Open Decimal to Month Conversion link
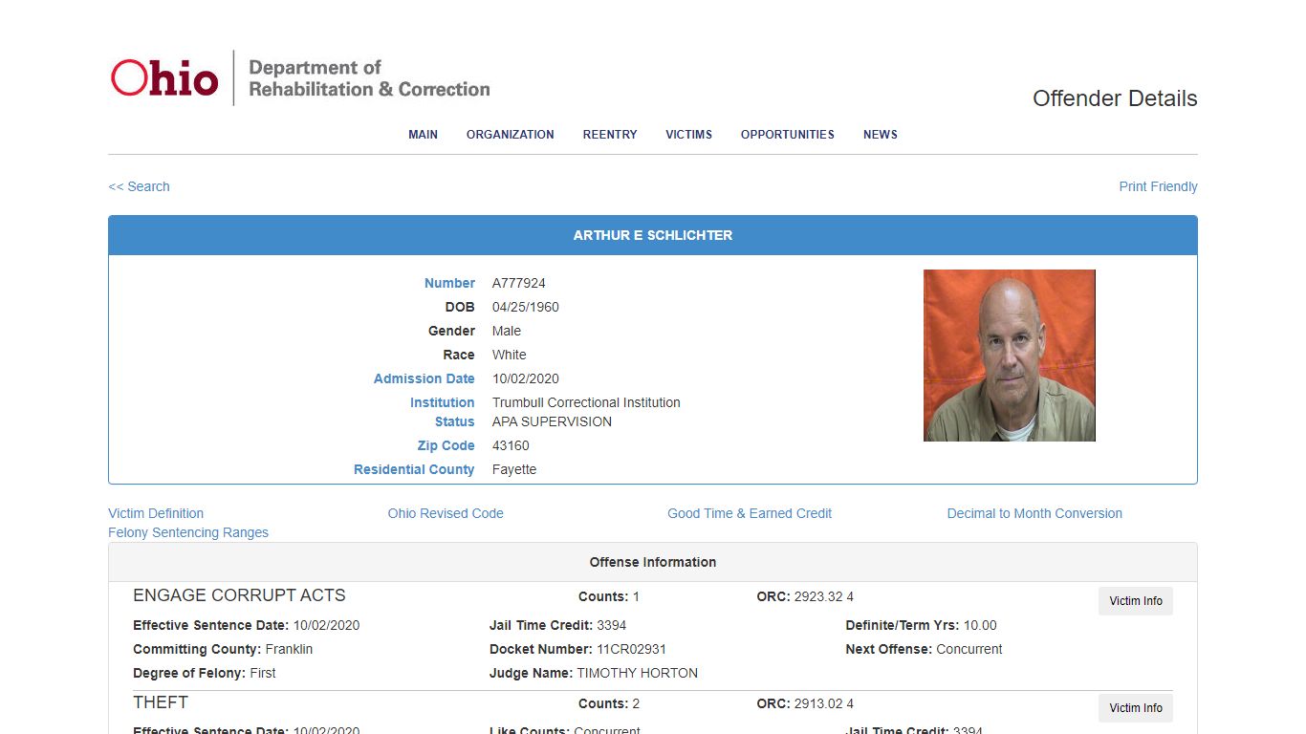Viewport: 1306px width, 734px height. pos(1034,513)
